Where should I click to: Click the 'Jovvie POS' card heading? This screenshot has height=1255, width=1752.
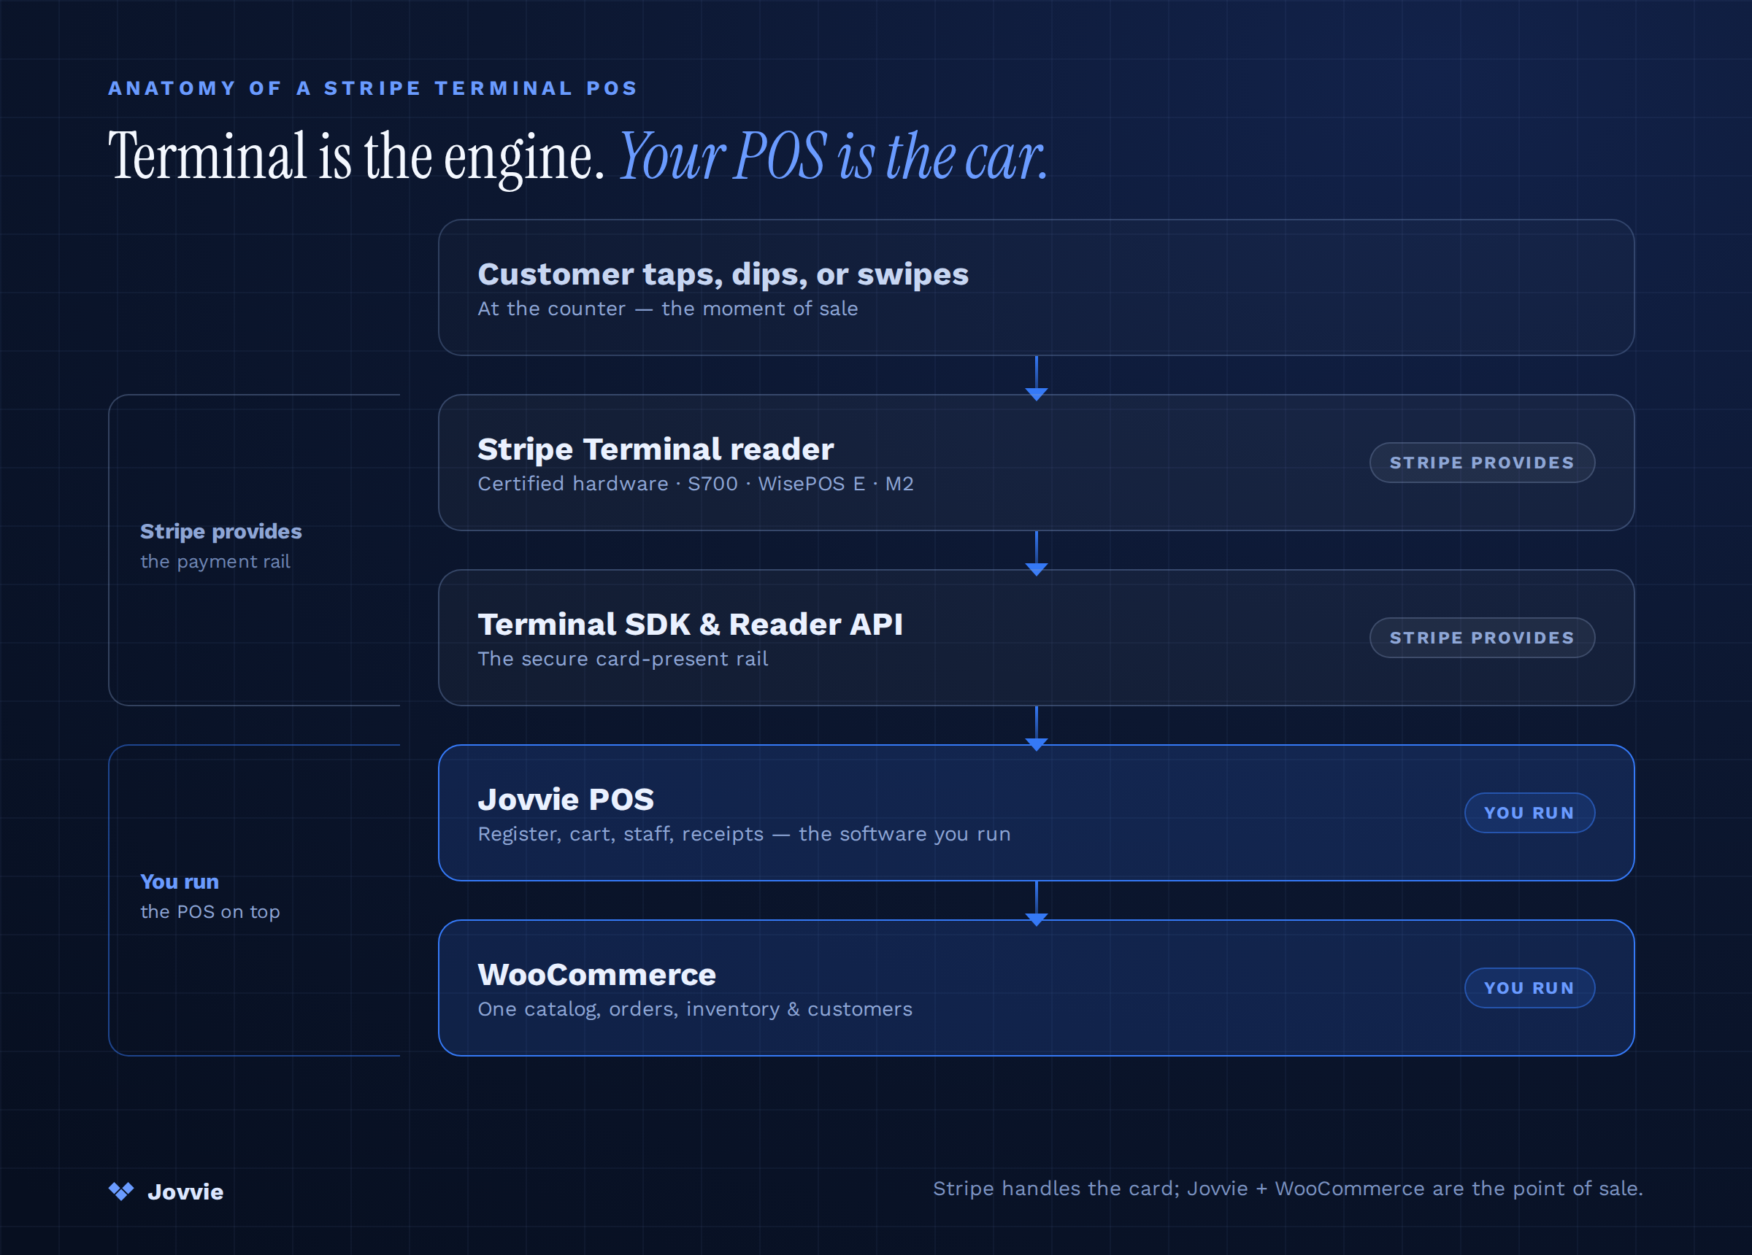(x=566, y=800)
